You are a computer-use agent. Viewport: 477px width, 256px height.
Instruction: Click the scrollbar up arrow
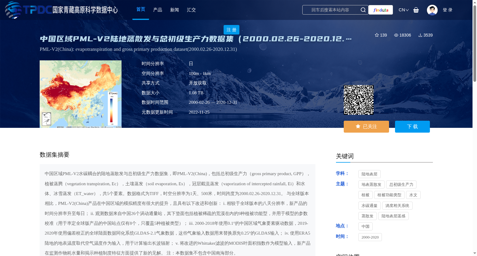pos(475,2)
